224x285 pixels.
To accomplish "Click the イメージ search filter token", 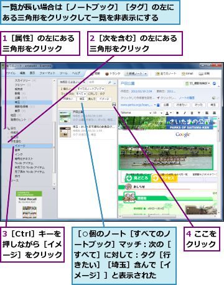I will pyautogui.click(x=104, y=99).
